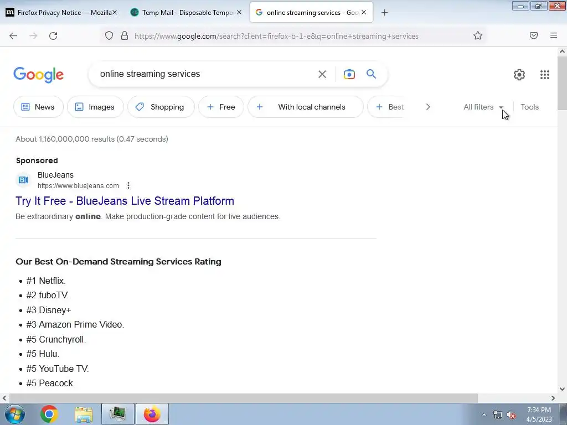The width and height of the screenshot is (567, 425).
Task: Click the BlueJeans favicon
Action: (x=23, y=180)
